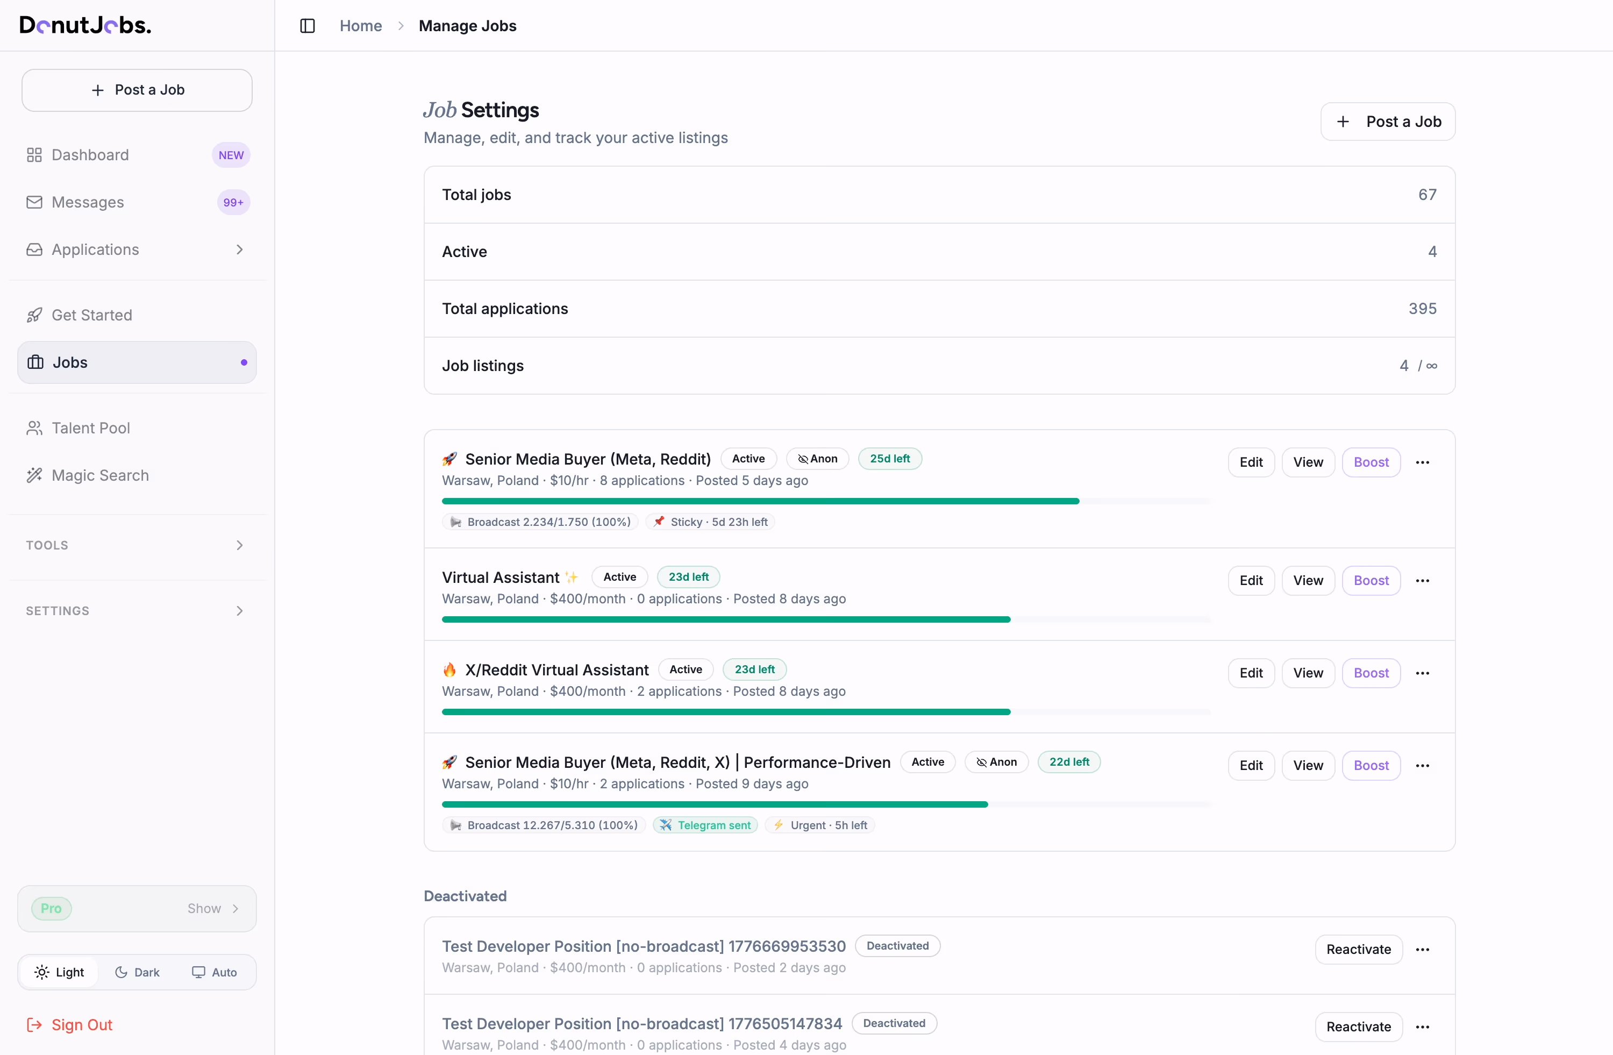Click the Talent Pool people icon

(34, 428)
